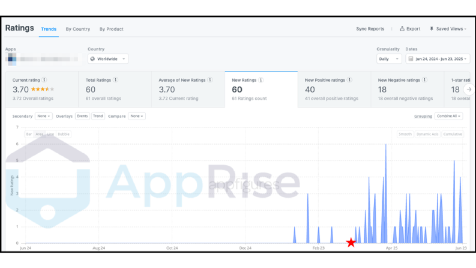Click the Grouping link
This screenshot has width=476, height=268.
423,116
